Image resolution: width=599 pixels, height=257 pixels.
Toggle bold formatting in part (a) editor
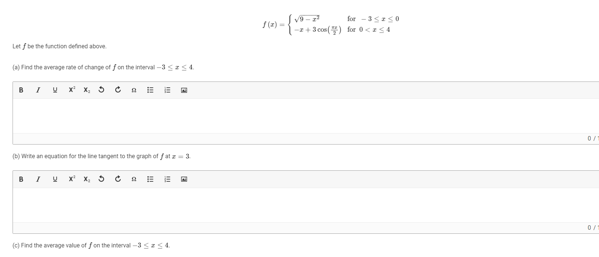pos(21,90)
